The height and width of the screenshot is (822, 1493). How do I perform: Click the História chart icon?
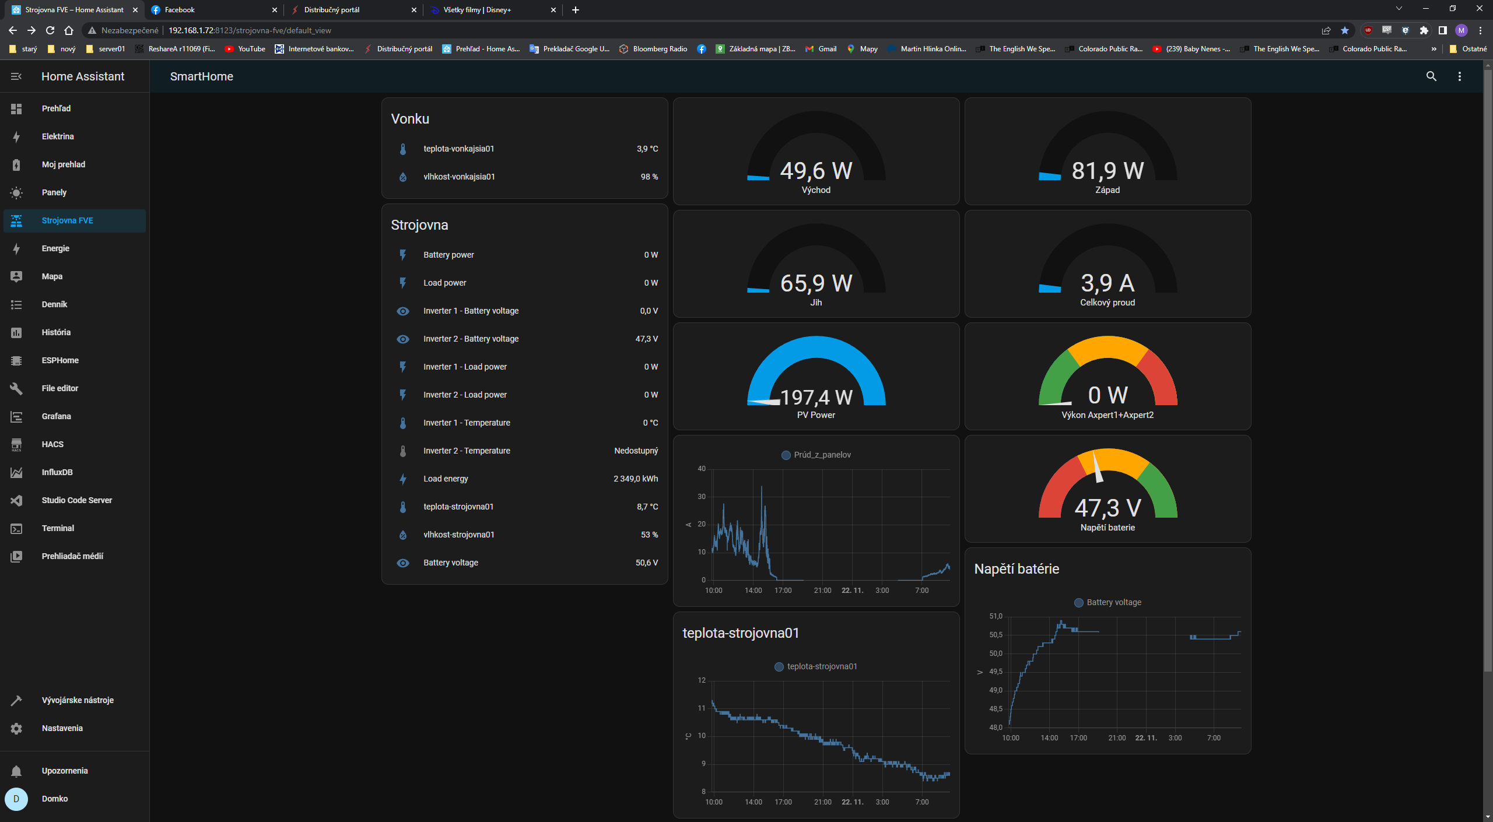point(16,332)
